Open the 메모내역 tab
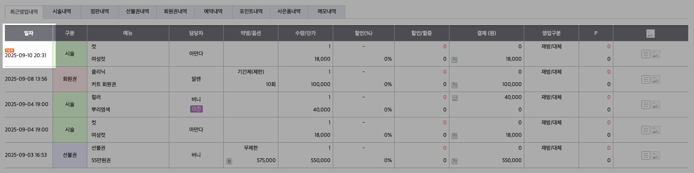The height and width of the screenshot is (173, 694). pos(327,12)
